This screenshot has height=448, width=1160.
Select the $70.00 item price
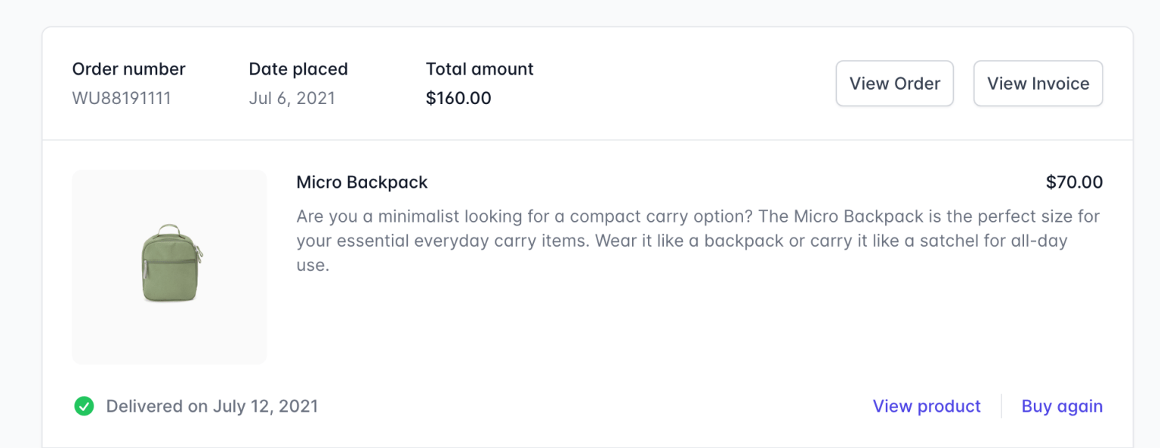[1074, 183]
